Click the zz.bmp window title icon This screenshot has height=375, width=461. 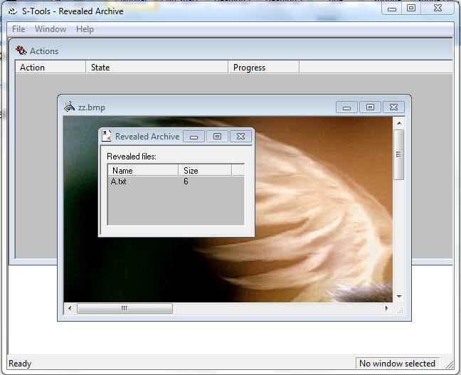pos(69,107)
